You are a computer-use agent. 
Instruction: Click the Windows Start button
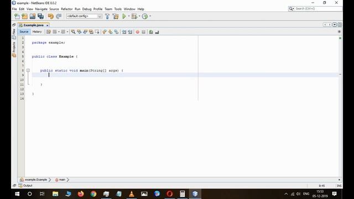[17, 194]
